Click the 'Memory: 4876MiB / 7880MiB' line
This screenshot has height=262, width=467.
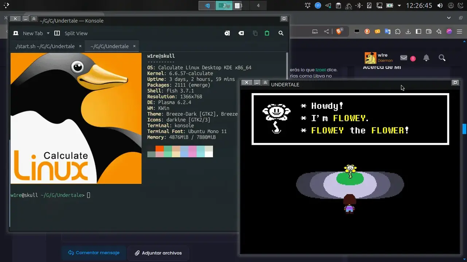(182, 137)
